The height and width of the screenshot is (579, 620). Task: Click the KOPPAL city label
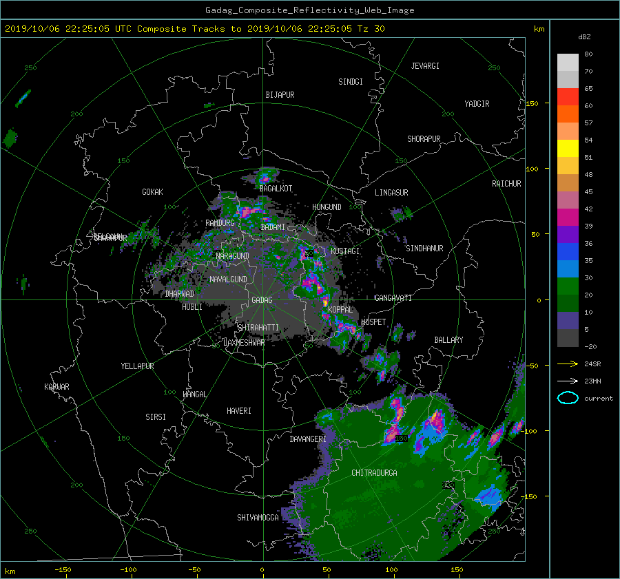coord(340,309)
